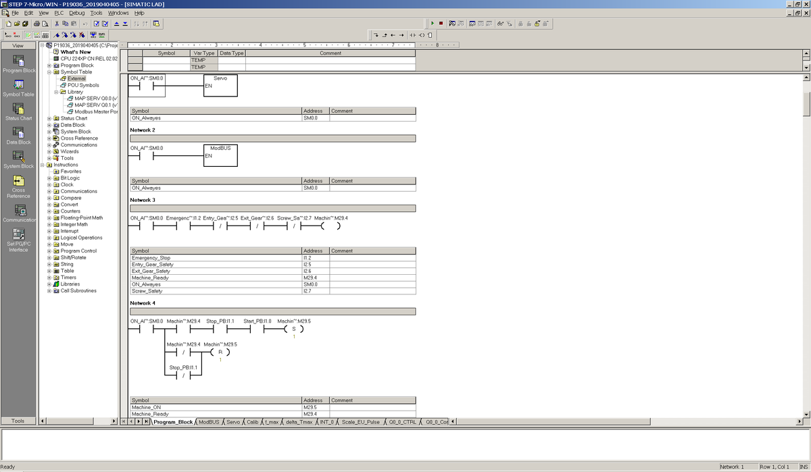Screen dimensions: 811x472
Task: Open Data Block from the View bar
Action: [19, 136]
